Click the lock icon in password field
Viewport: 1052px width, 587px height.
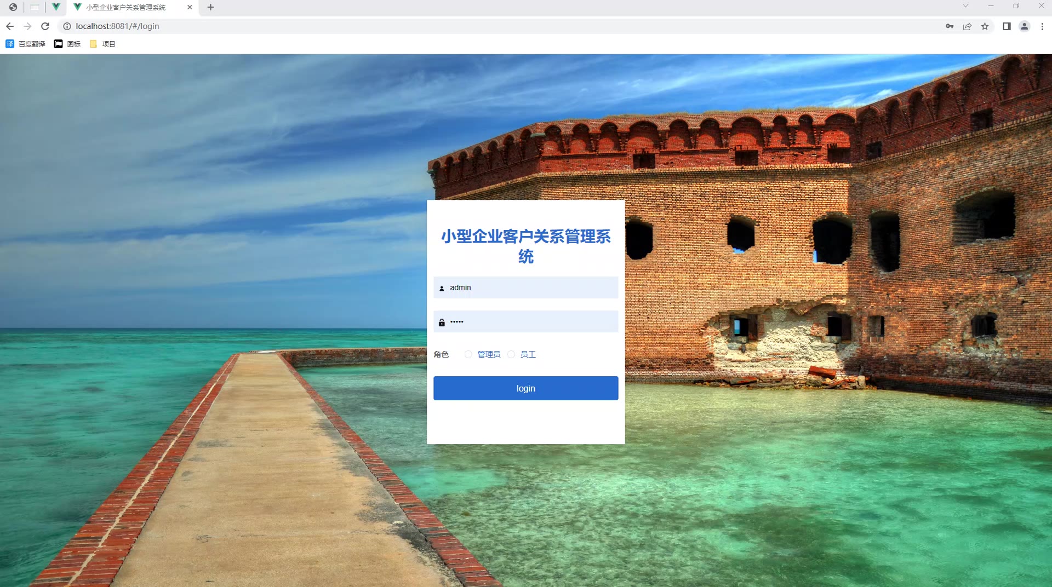(x=442, y=323)
